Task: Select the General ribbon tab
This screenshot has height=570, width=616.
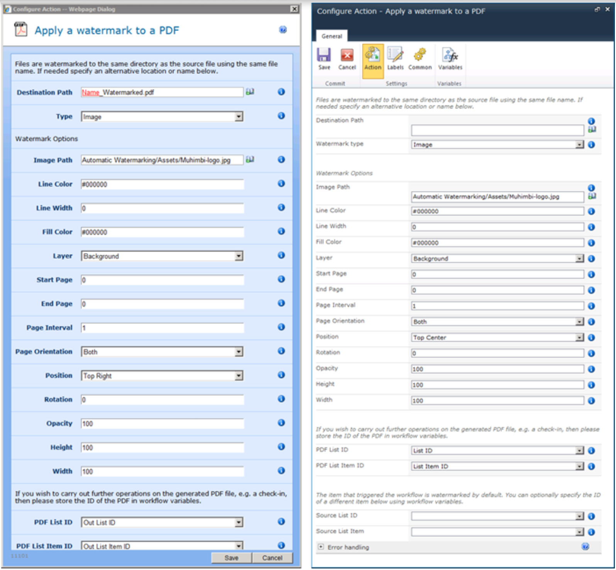Action: click(331, 36)
